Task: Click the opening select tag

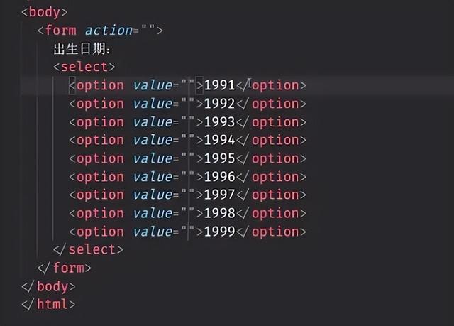Action: click(x=84, y=67)
